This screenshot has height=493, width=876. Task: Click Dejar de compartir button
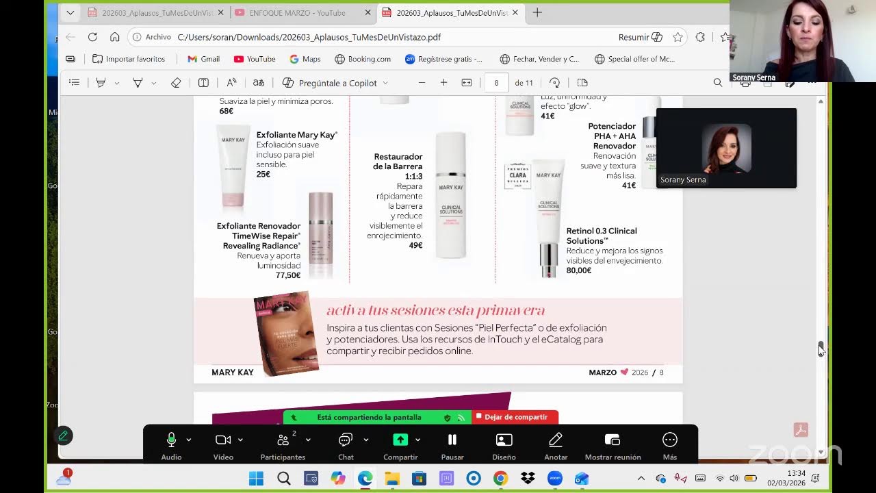[515, 417]
